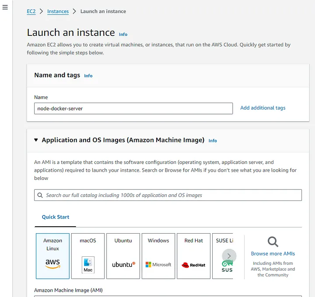Screen dimensions: 315x297
Task: Open Info link beside Name and tags
Action: click(88, 76)
